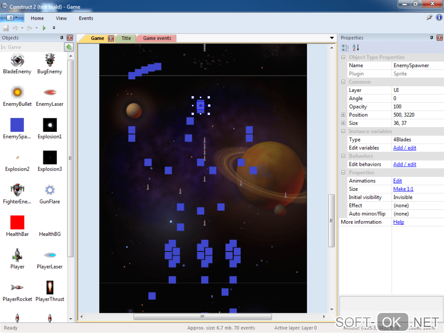The image size is (444, 333).
Task: Select the Explosion2 object icon
Action: (x=17, y=158)
